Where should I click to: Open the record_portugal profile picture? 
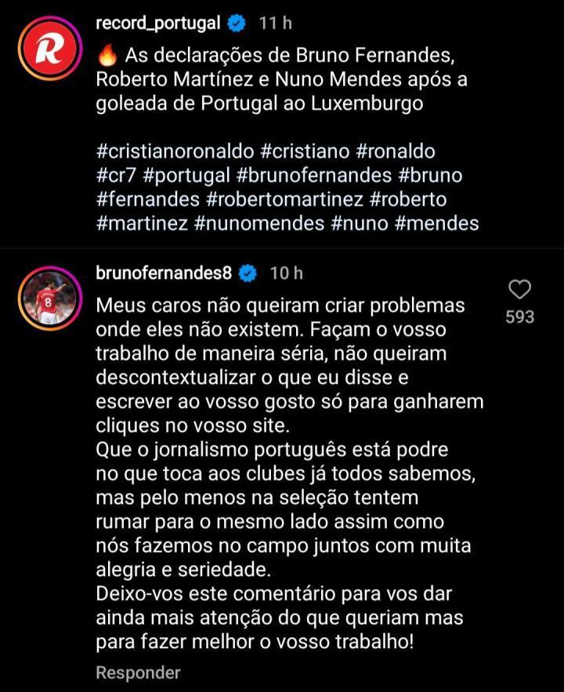(x=47, y=51)
